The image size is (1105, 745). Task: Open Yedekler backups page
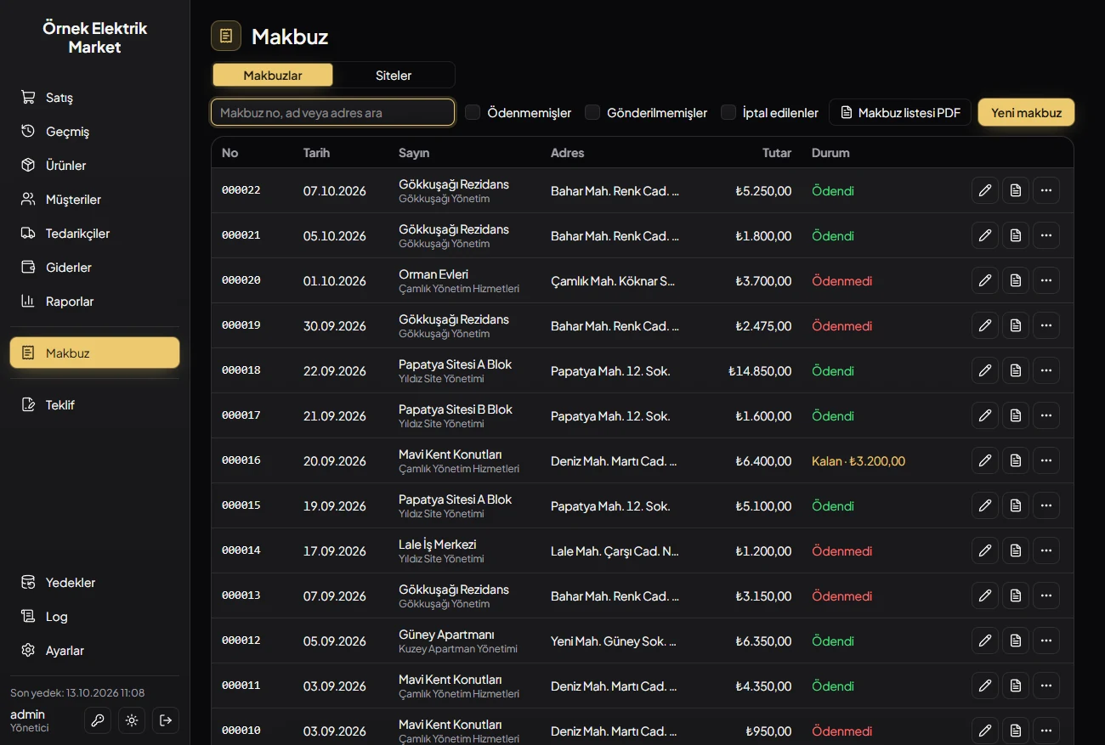tap(94, 583)
